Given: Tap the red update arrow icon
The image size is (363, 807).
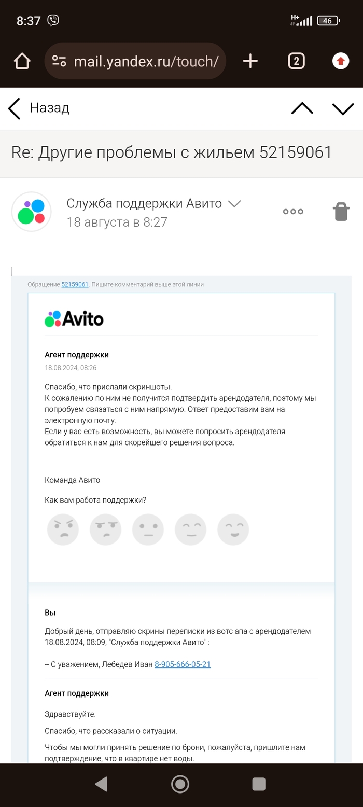Looking at the screenshot, I should (341, 61).
